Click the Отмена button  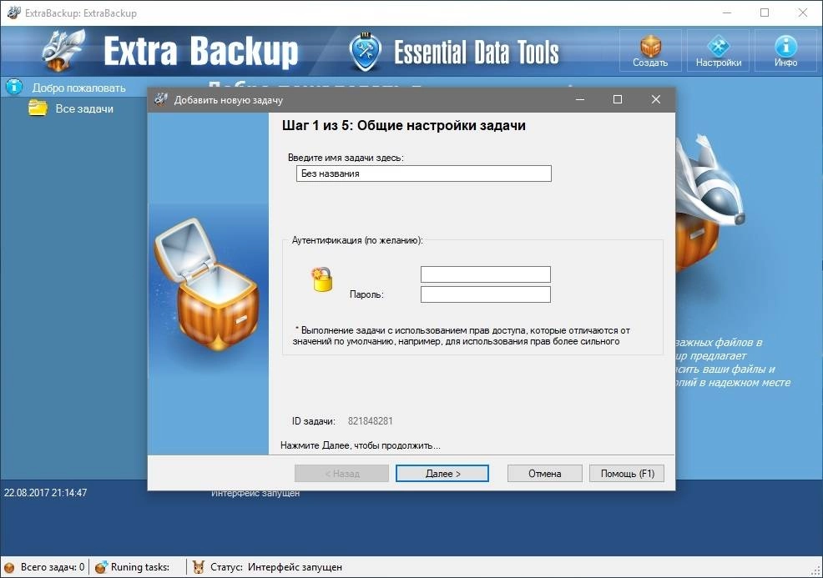544,473
